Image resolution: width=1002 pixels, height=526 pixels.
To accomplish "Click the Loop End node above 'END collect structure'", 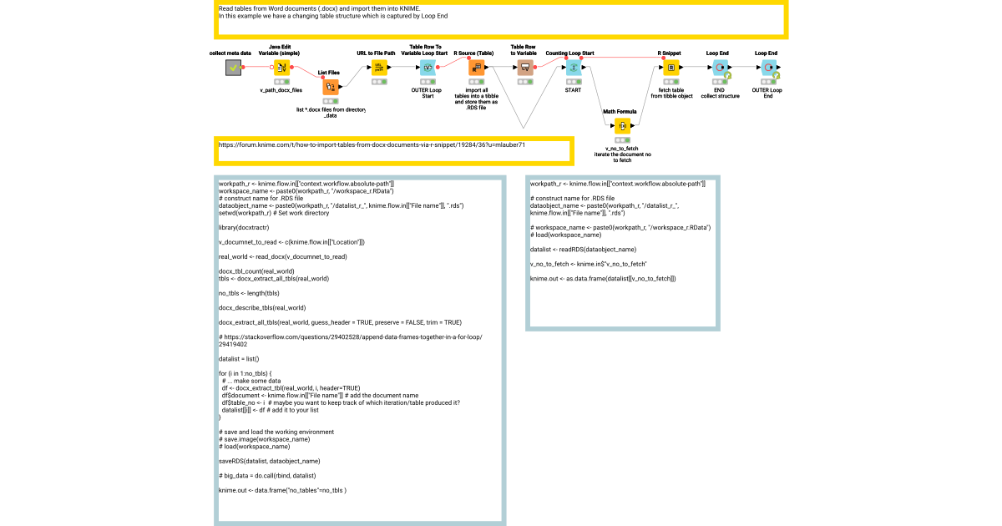I will click(x=720, y=68).
